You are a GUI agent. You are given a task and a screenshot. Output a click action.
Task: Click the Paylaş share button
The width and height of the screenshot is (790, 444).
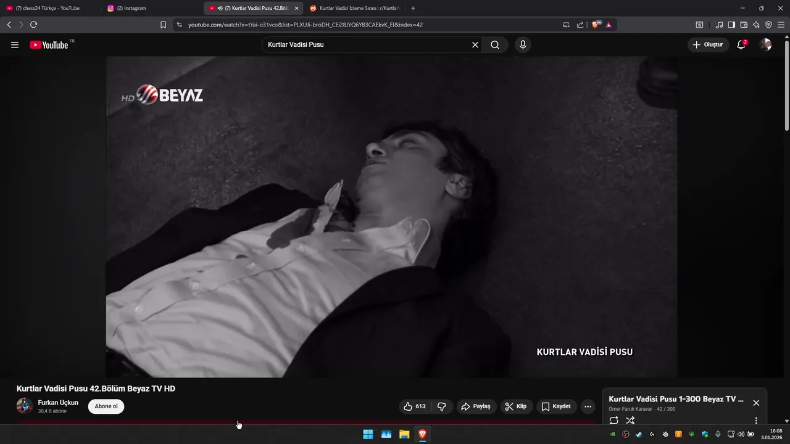pos(476,406)
